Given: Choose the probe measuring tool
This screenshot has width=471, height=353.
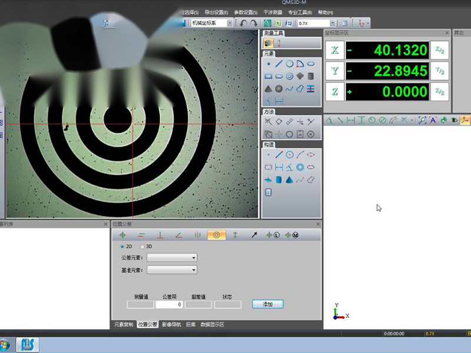Looking at the screenshot, I should pos(279,43).
